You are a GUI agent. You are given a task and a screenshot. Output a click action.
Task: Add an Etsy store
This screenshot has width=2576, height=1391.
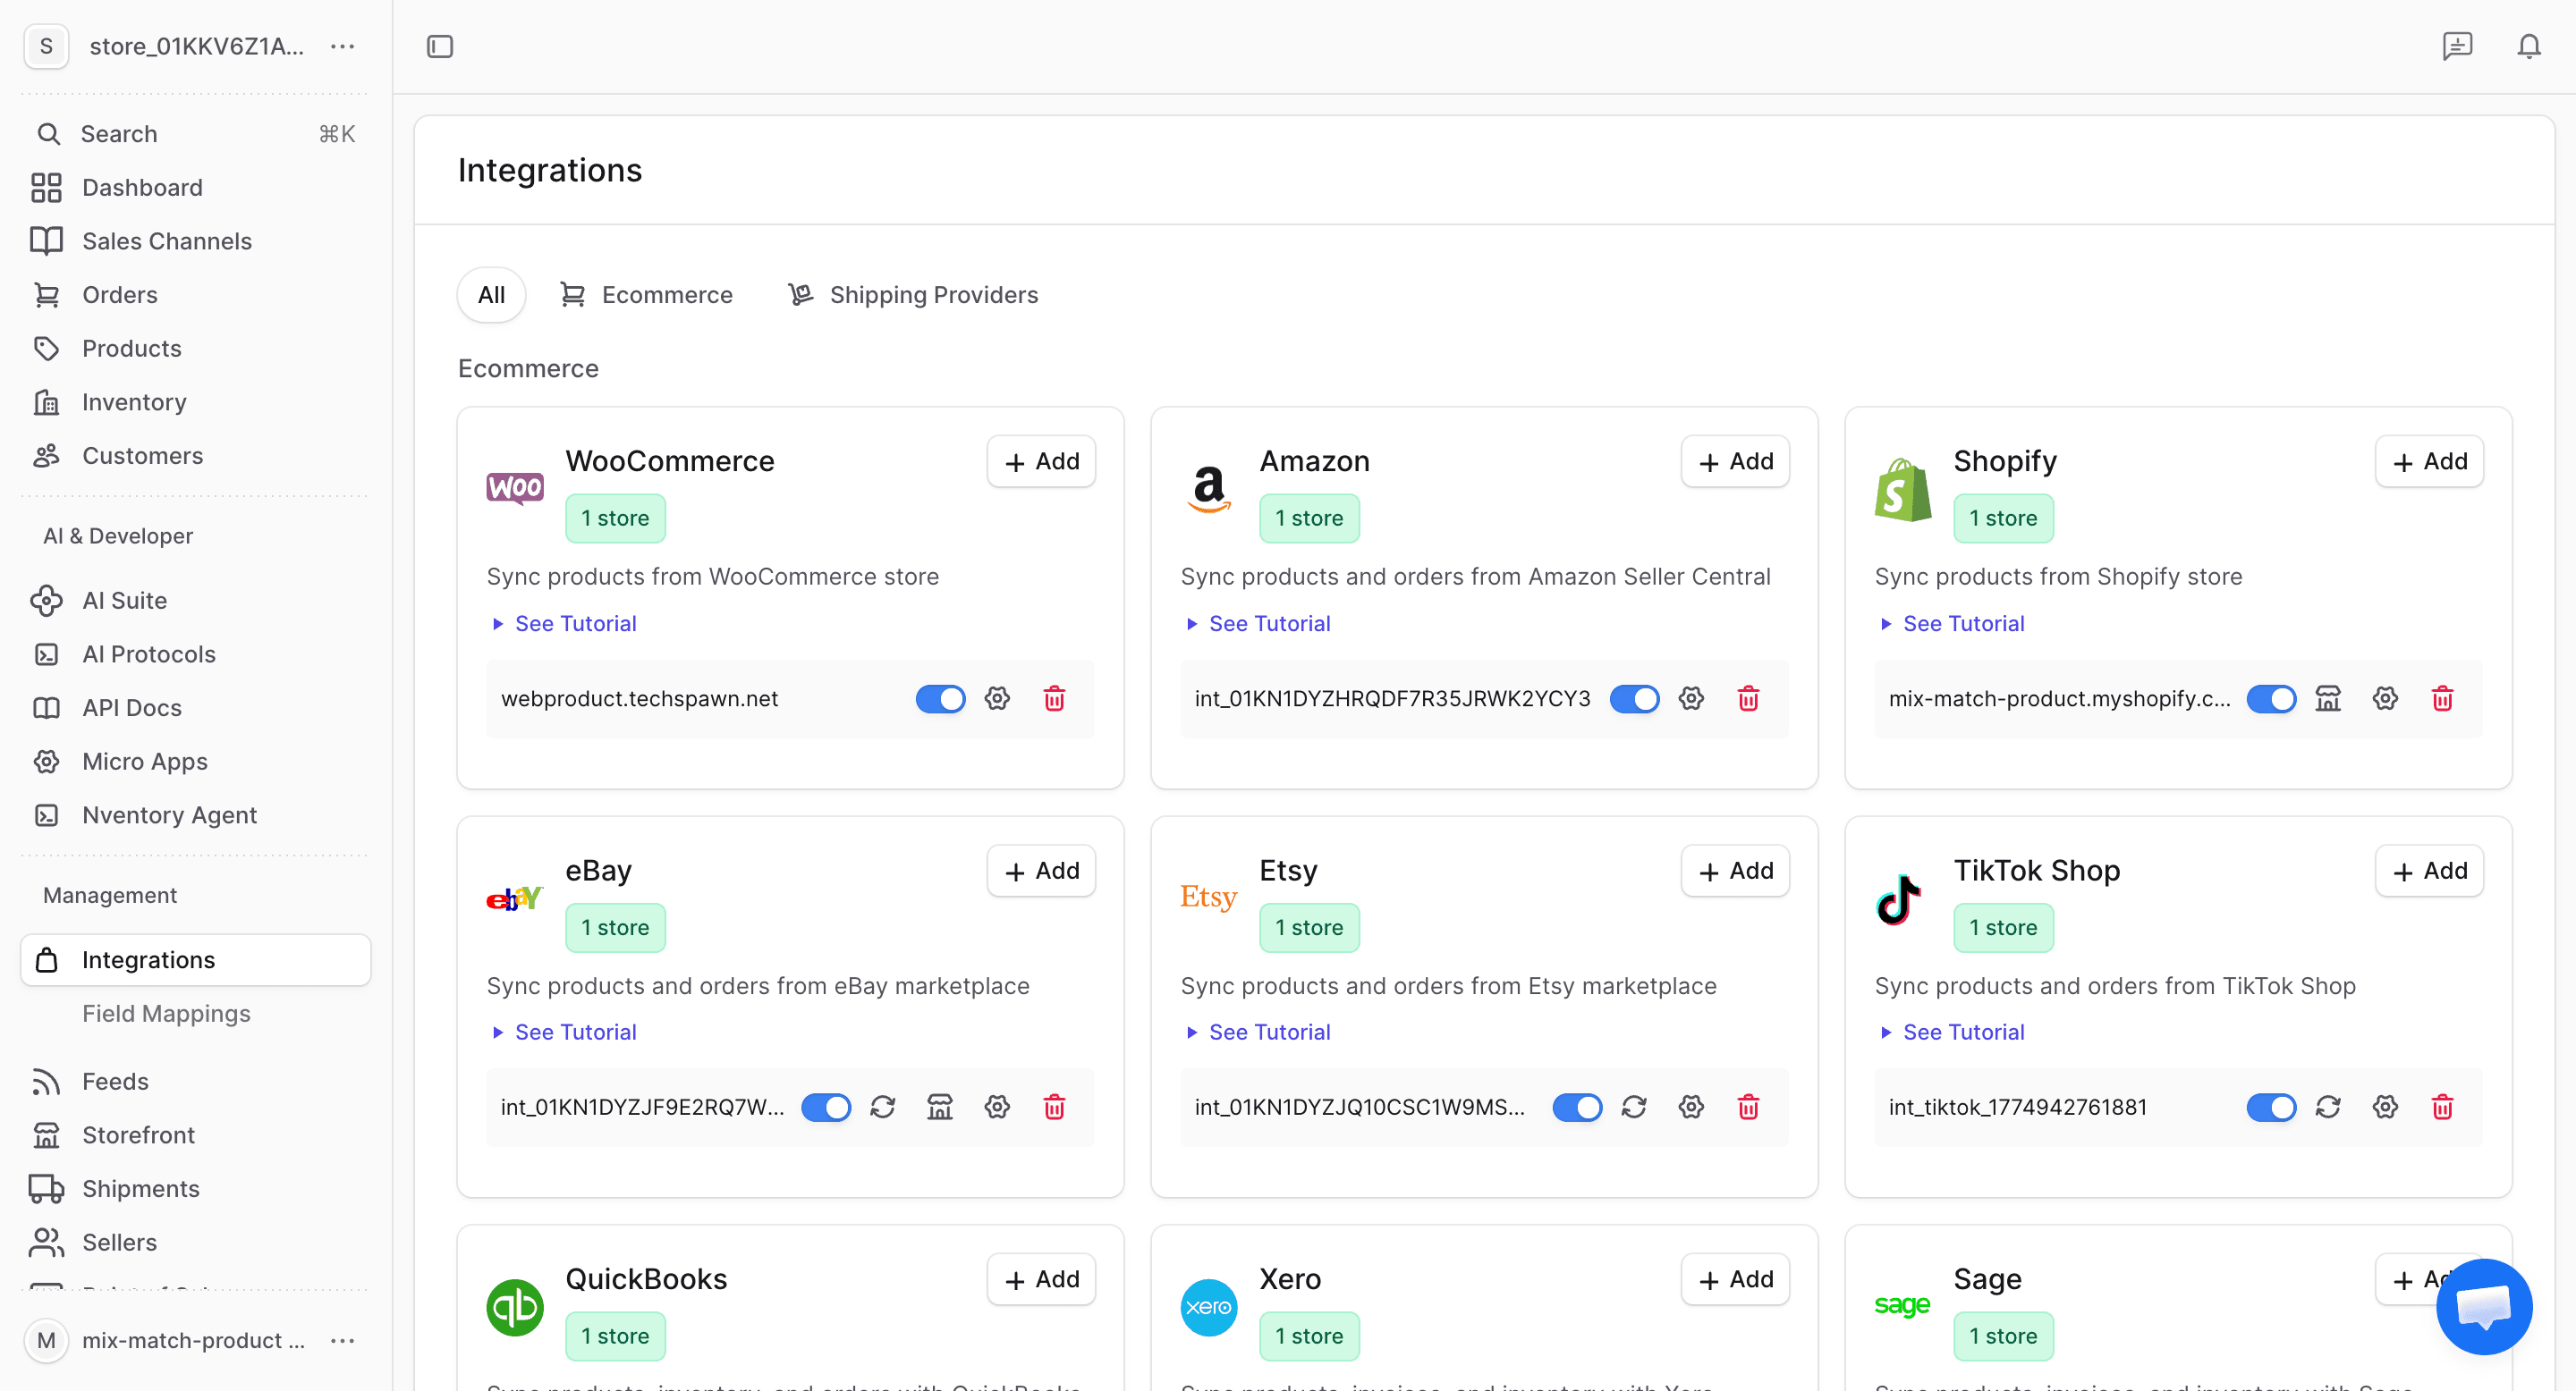1735,872
